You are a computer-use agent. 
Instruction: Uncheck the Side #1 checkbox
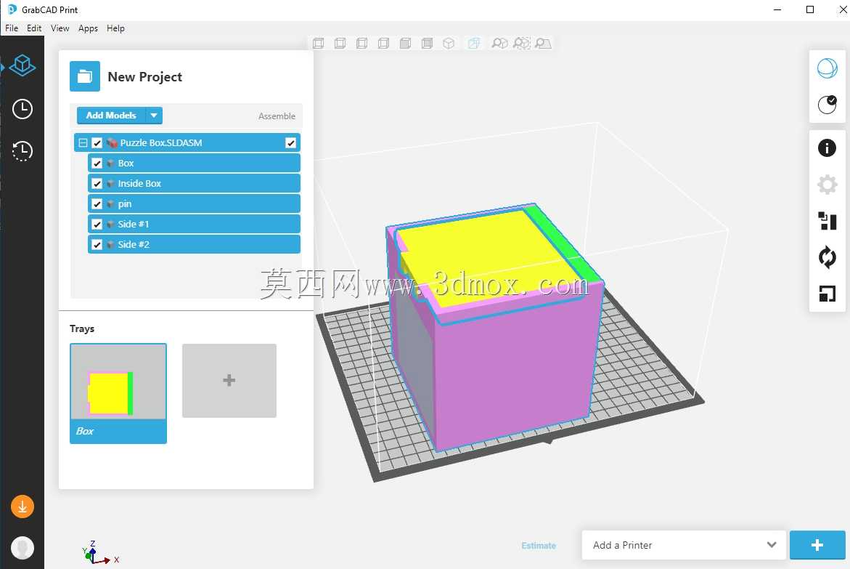click(97, 225)
